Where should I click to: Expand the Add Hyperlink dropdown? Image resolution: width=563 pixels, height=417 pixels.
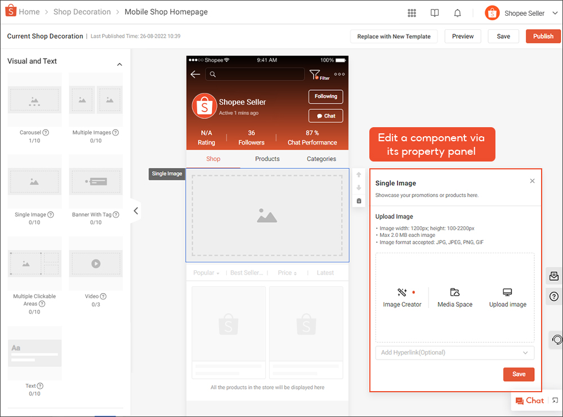tap(455, 353)
